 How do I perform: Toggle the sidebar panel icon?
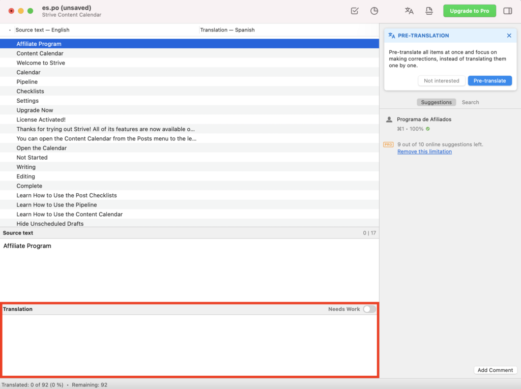click(x=508, y=11)
